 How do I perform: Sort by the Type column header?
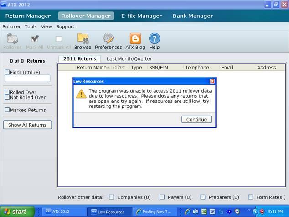(138, 68)
